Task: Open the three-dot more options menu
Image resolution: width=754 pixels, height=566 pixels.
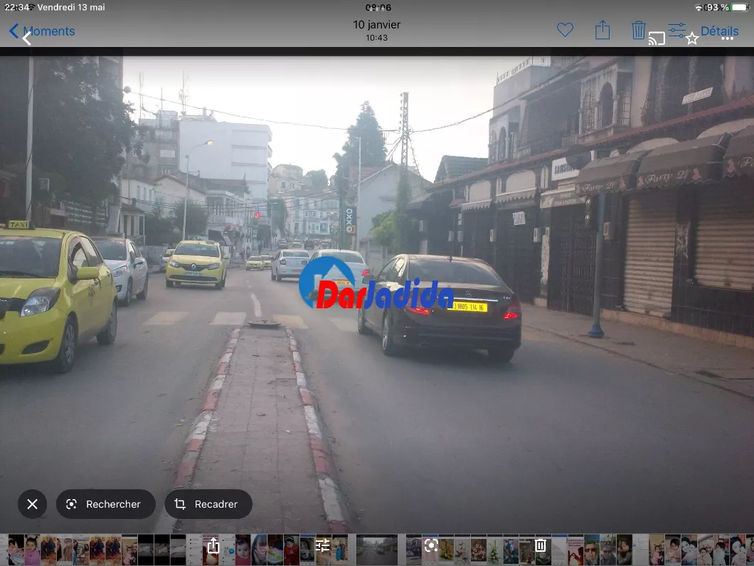Action: (x=727, y=38)
